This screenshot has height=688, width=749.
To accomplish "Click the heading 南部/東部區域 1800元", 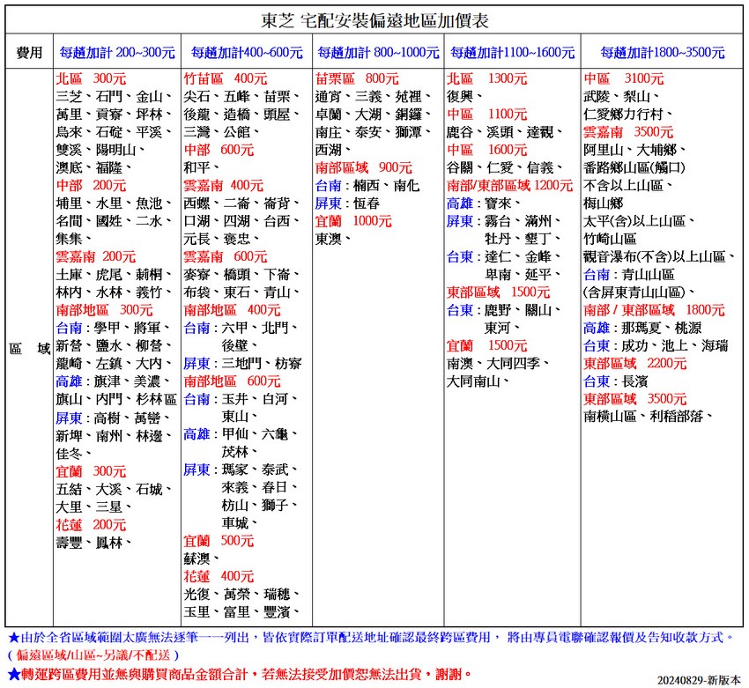I will click(x=654, y=310).
